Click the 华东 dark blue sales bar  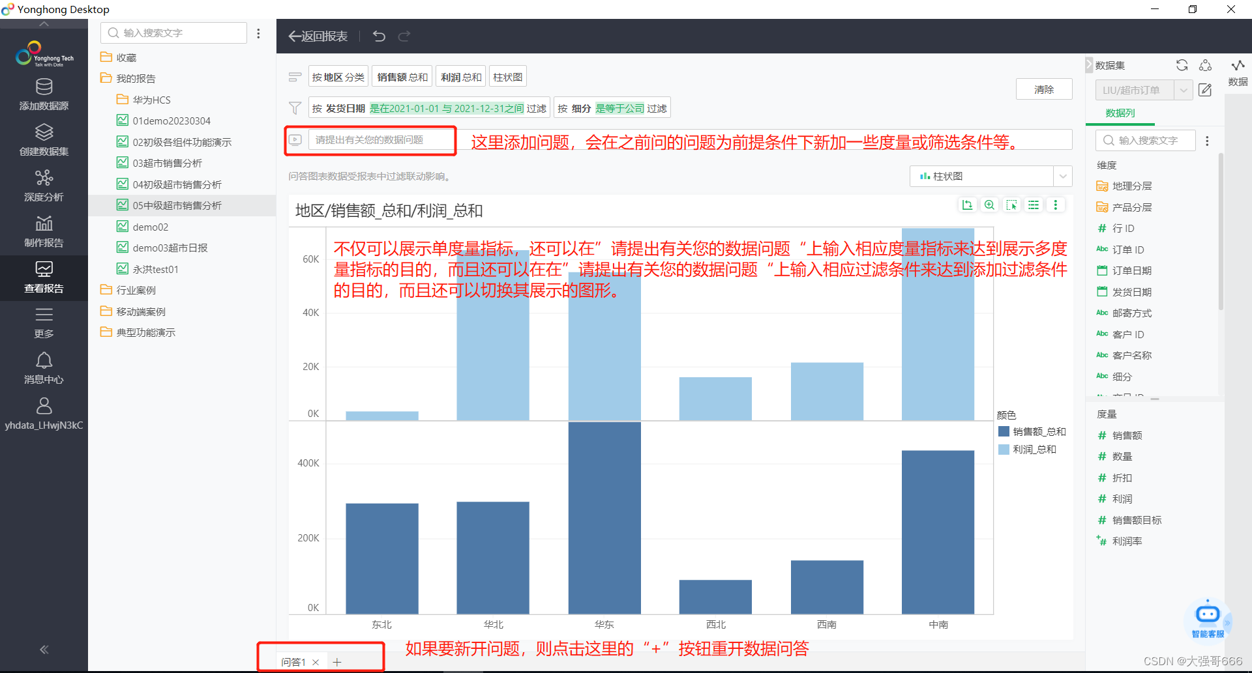click(x=604, y=518)
